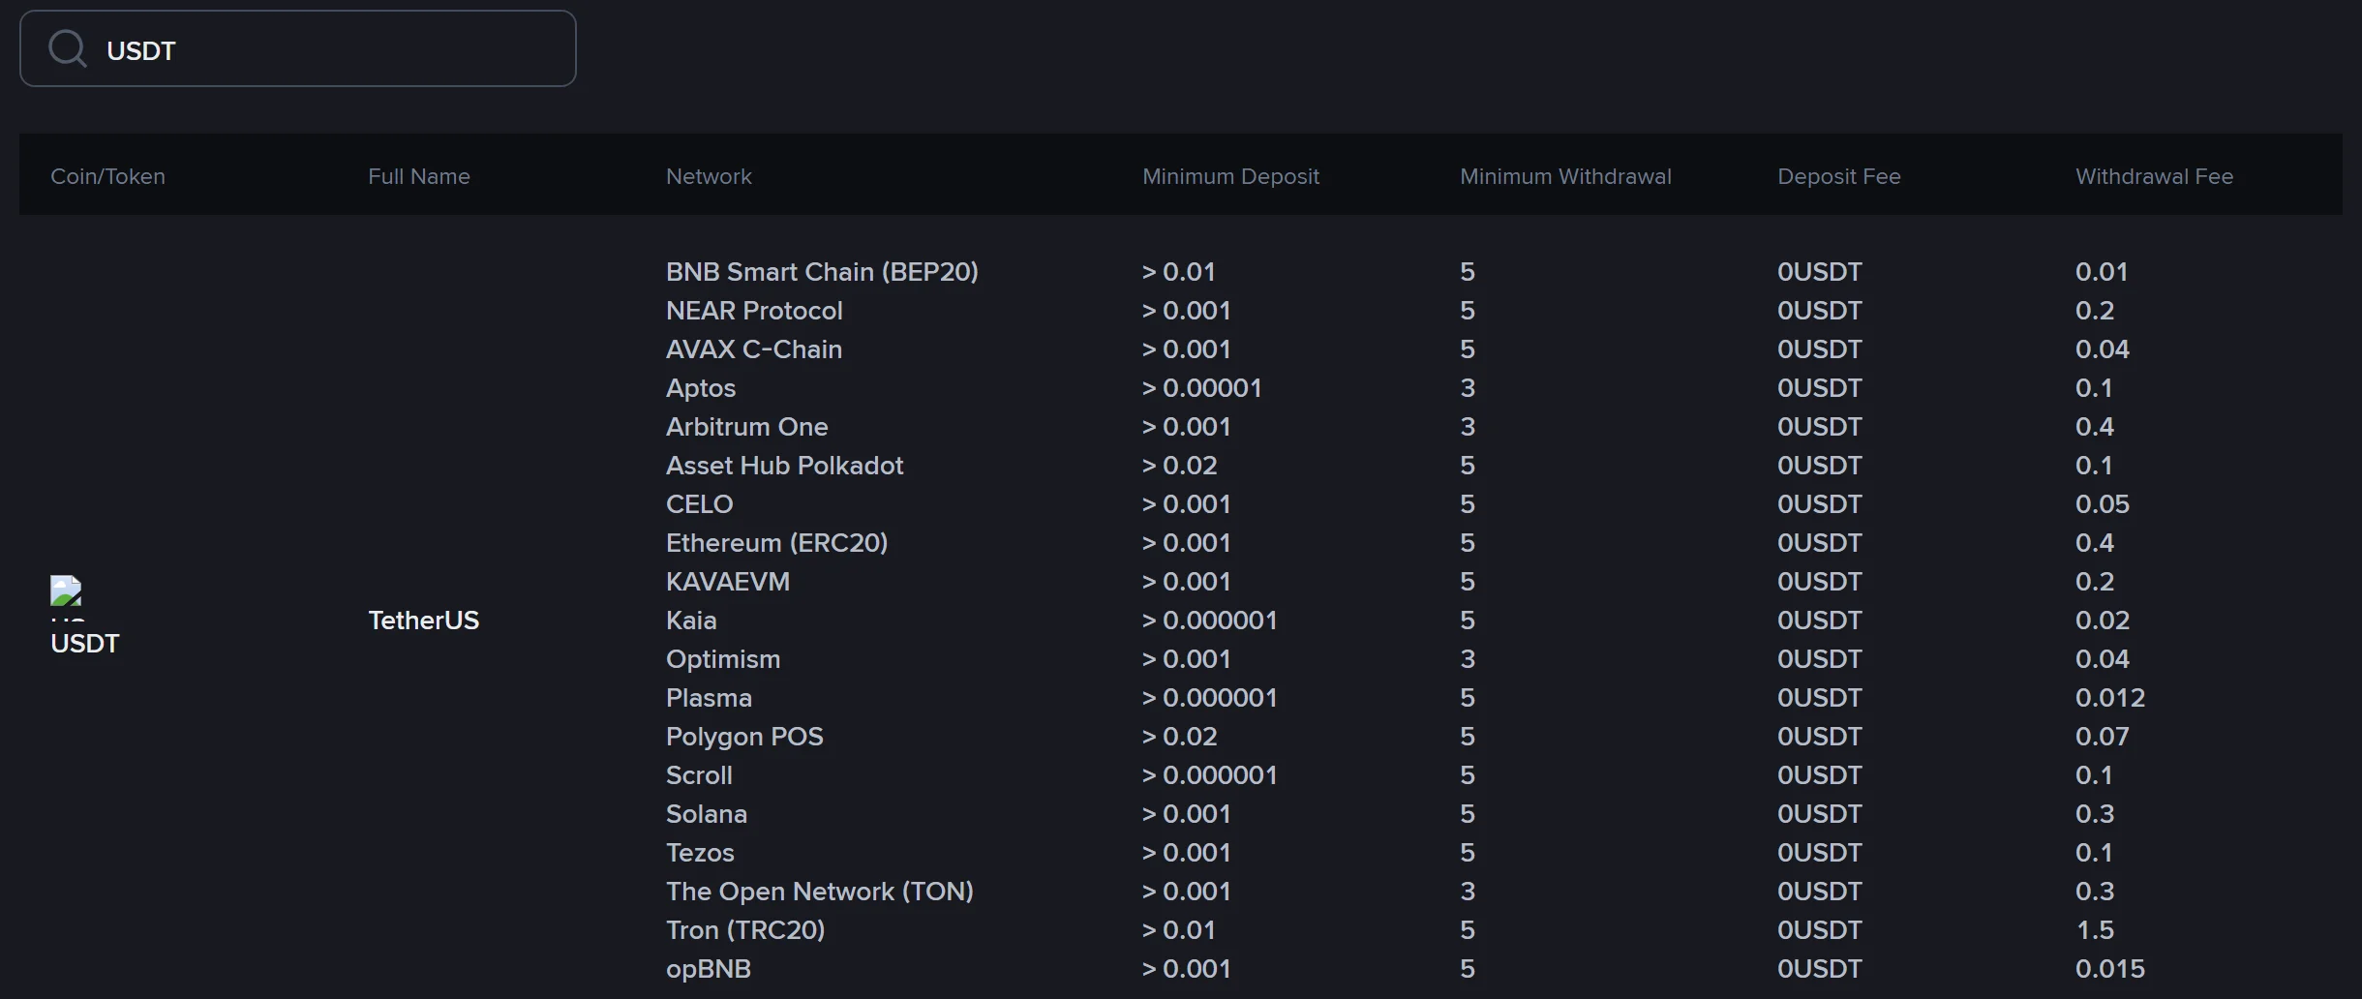
Task: Select The Open Network (TON) entry
Action: click(x=820, y=892)
